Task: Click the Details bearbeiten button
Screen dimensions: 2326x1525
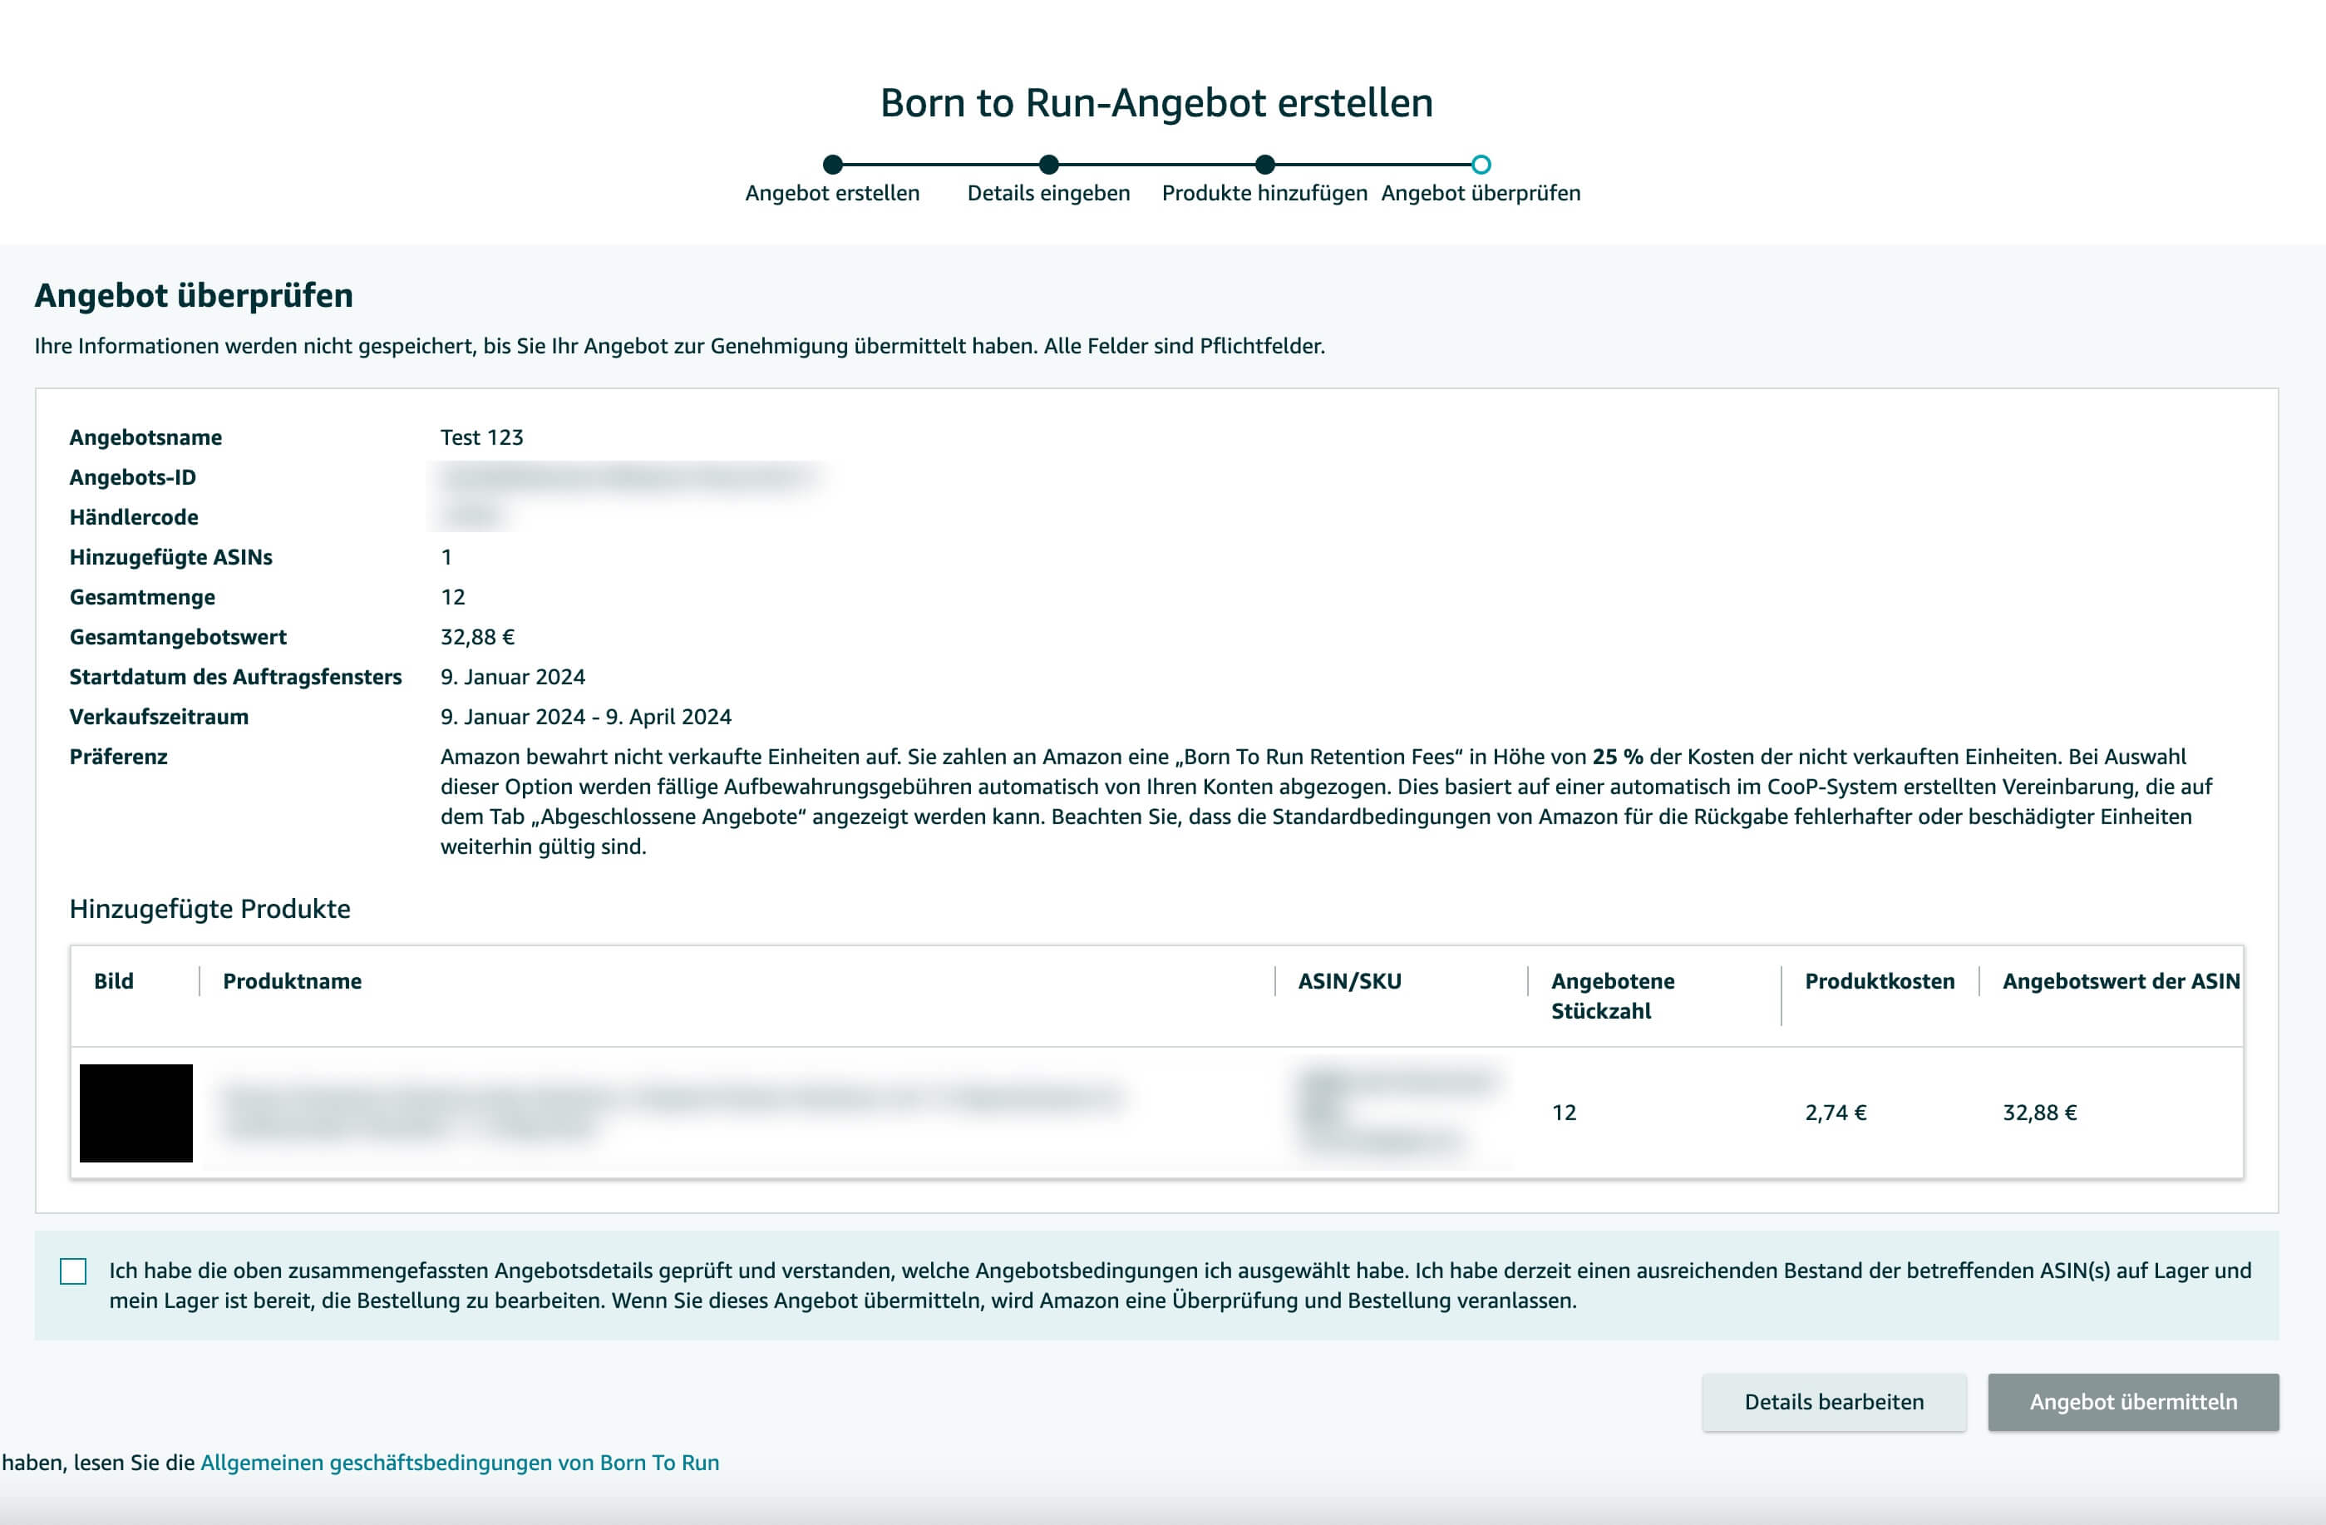Action: [x=1833, y=1402]
